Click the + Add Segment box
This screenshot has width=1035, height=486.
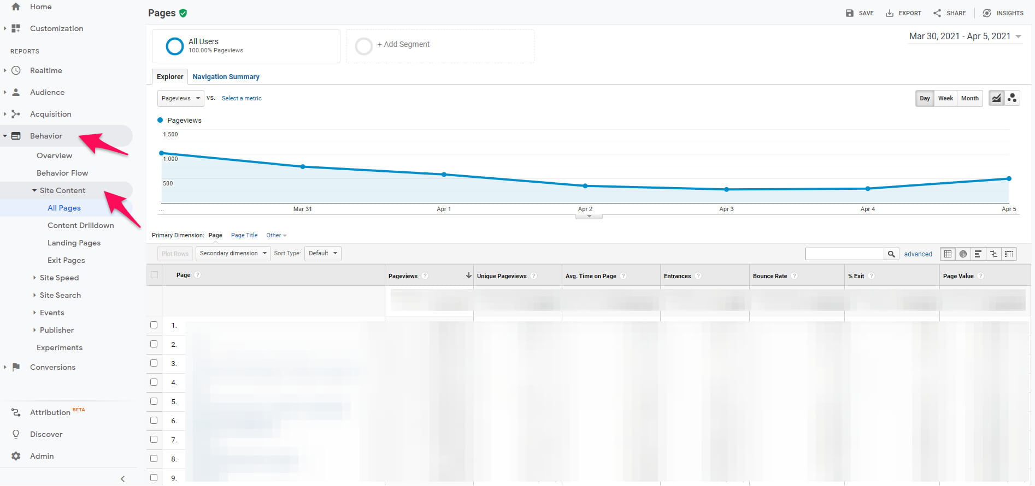(440, 46)
